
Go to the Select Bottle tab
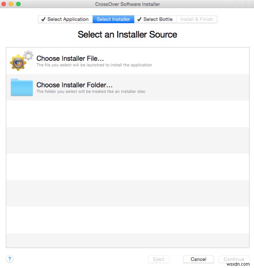click(x=155, y=19)
